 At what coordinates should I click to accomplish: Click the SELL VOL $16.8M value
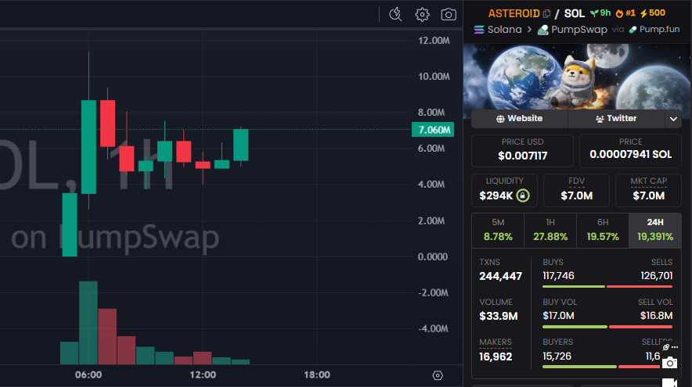(x=656, y=316)
